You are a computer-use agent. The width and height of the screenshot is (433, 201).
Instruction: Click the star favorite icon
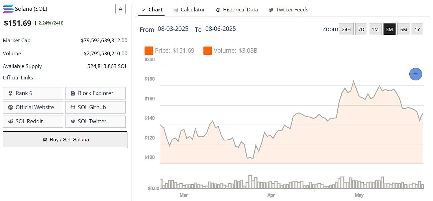click(120, 9)
